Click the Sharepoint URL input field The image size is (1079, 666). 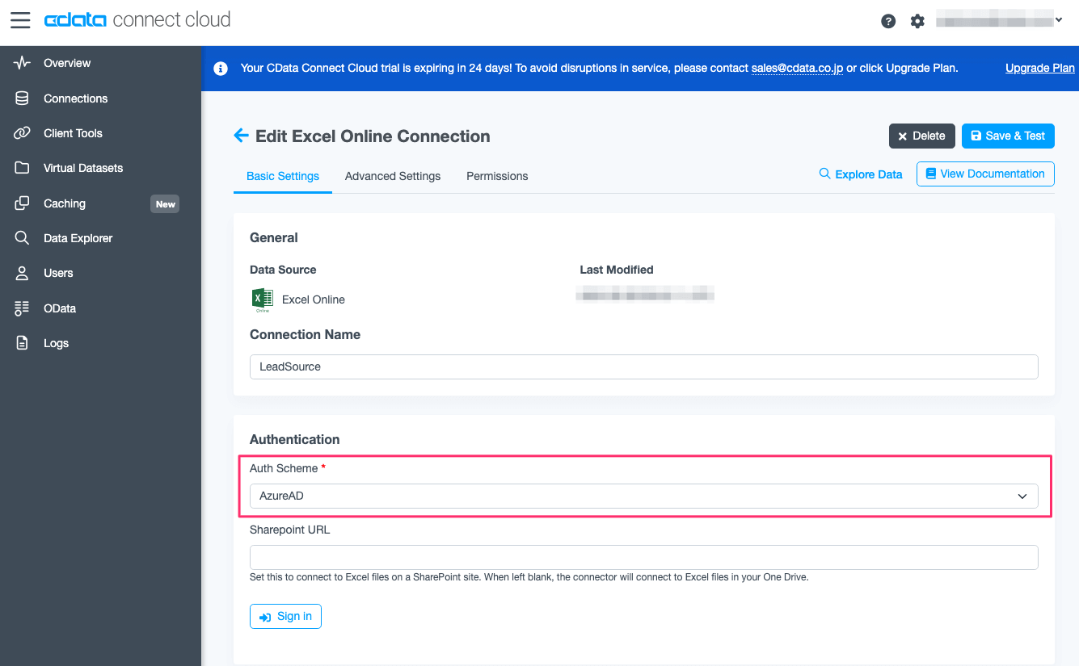[x=643, y=557]
